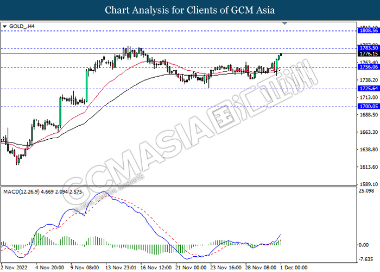Select the current price 1776.15 label
Viewport: 380px width, 272px height.
click(x=369, y=54)
